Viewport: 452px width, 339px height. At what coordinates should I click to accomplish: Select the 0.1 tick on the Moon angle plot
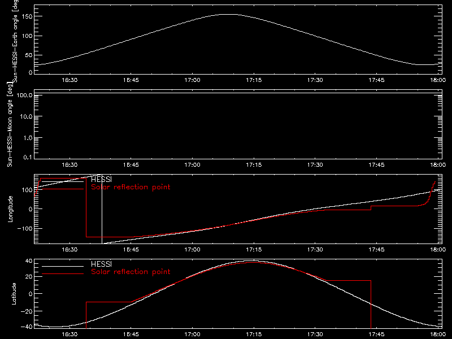(x=28, y=157)
